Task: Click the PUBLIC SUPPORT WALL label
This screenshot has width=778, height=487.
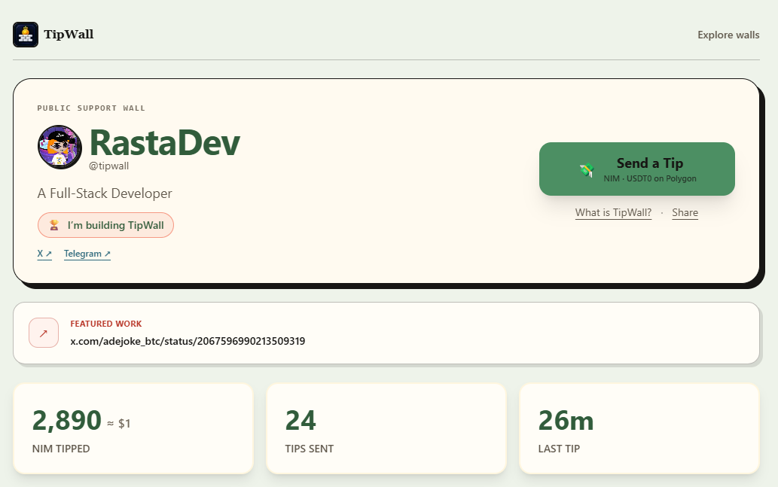Action: (91, 108)
